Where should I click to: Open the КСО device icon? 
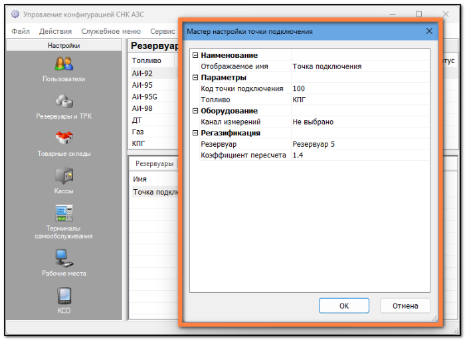coord(64,296)
